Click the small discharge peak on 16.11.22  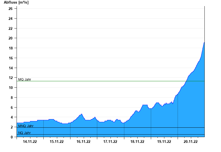(81, 114)
